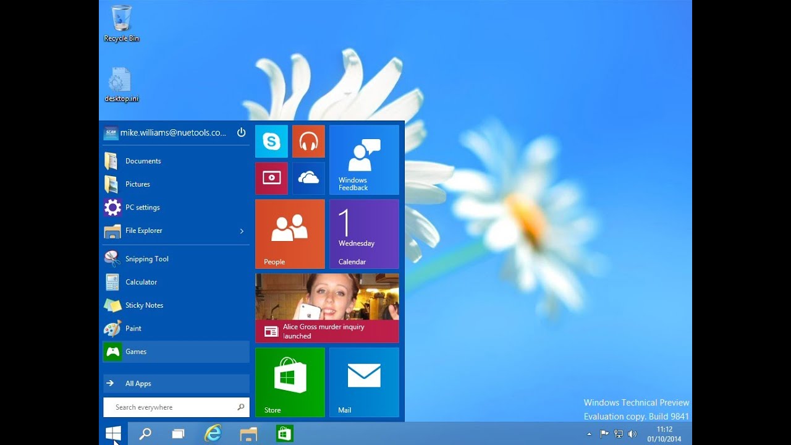Open the News tile about Alice Gross

[327, 308]
